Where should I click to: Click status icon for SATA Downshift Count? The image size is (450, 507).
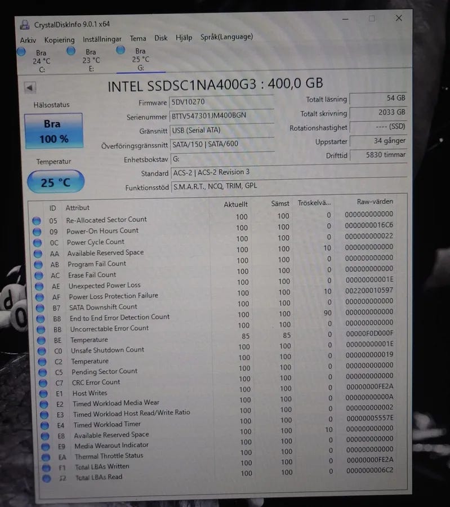tap(40, 308)
